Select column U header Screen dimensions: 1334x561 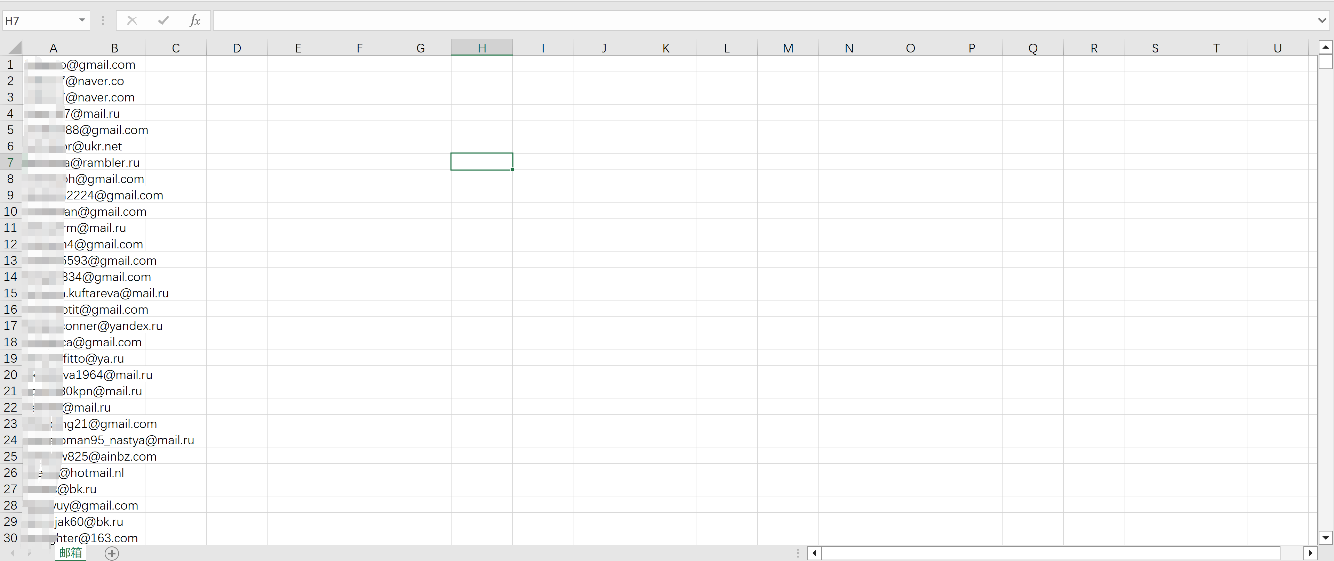coord(1278,48)
